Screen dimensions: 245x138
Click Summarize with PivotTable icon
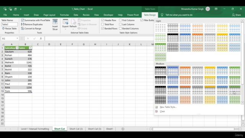pos(23,20)
